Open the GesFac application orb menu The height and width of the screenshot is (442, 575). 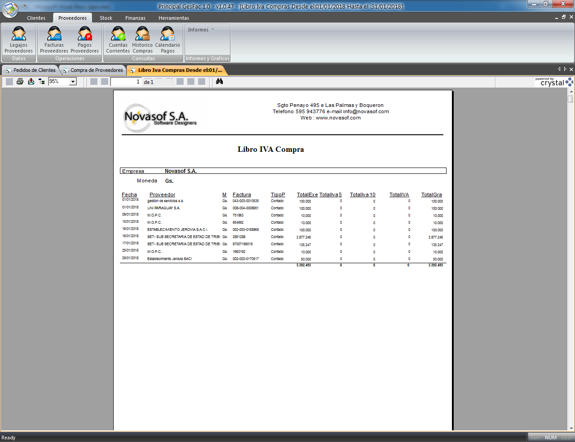coord(10,9)
